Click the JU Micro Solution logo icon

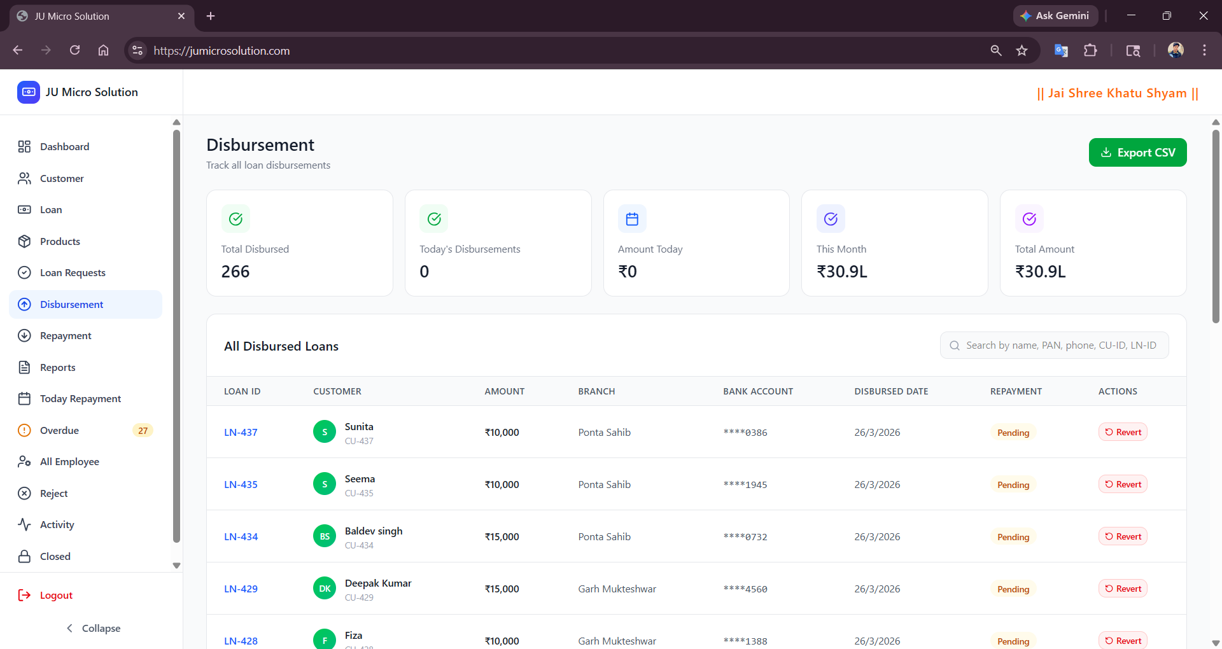29,92
